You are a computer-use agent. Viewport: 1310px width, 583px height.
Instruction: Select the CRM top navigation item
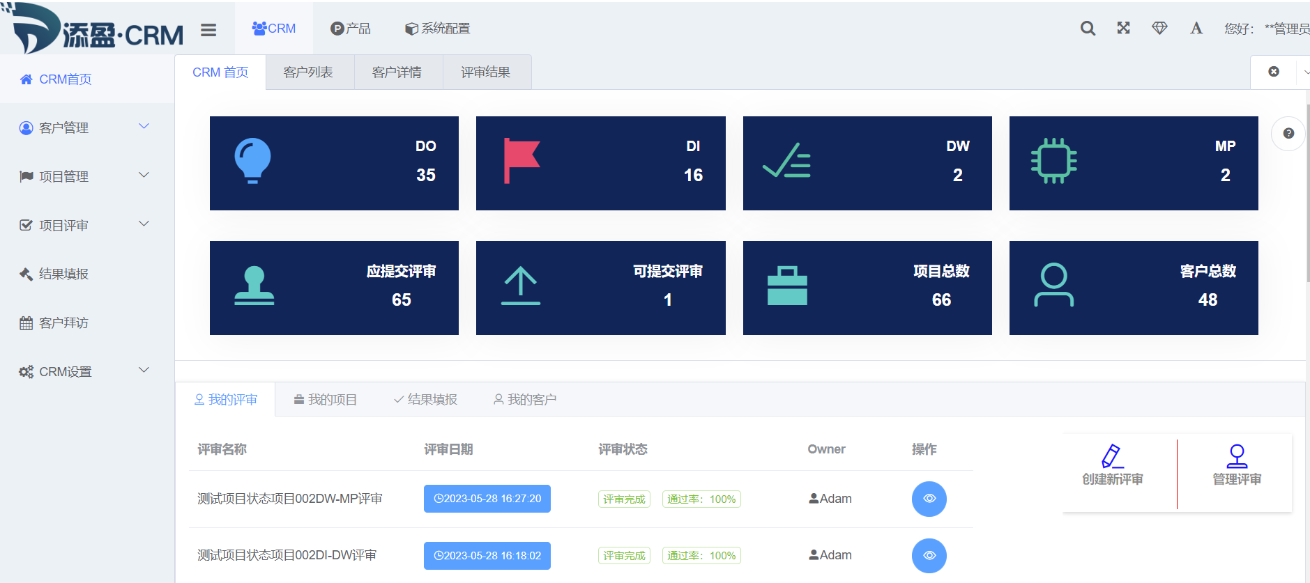(274, 29)
